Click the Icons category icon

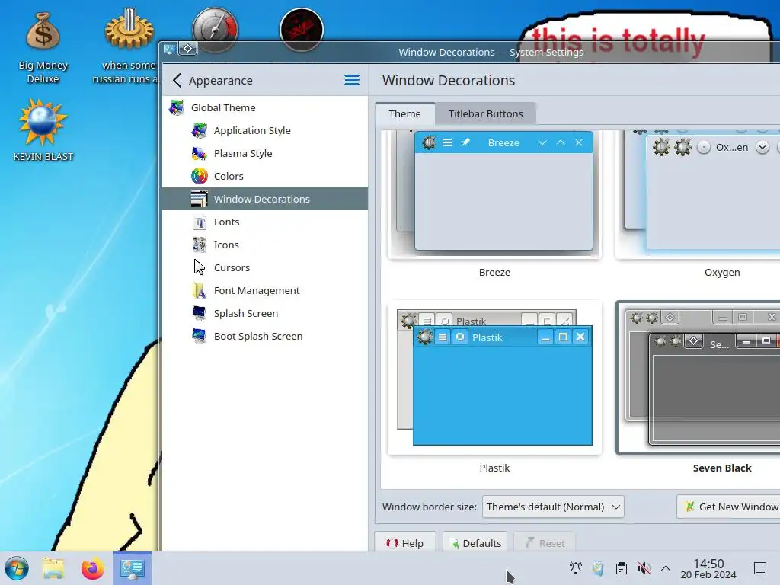(x=200, y=245)
